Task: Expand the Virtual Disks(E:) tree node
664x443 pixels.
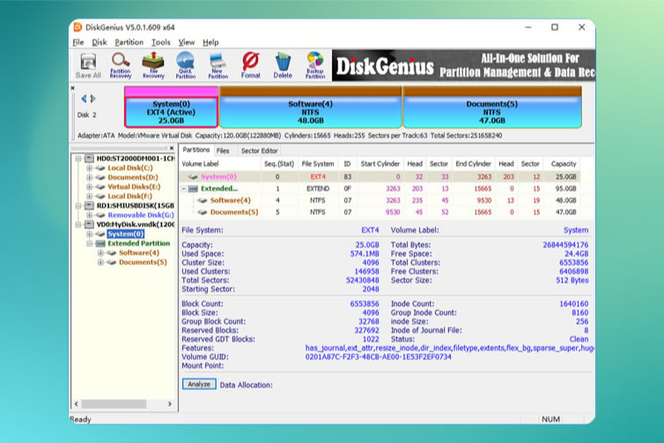Action: pos(89,187)
